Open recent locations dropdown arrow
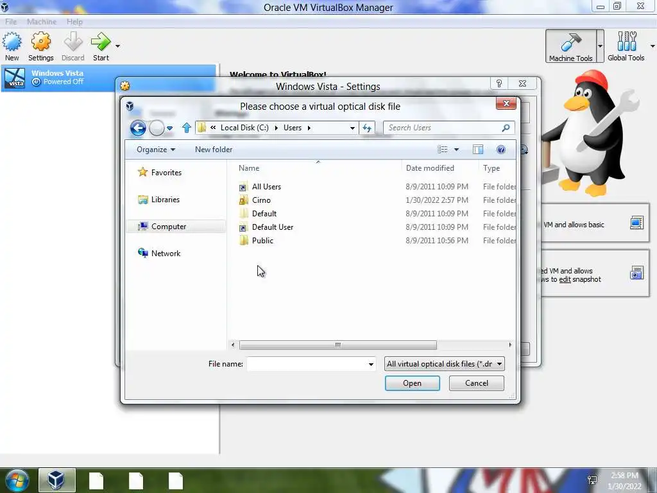Image resolution: width=657 pixels, height=493 pixels. (169, 128)
